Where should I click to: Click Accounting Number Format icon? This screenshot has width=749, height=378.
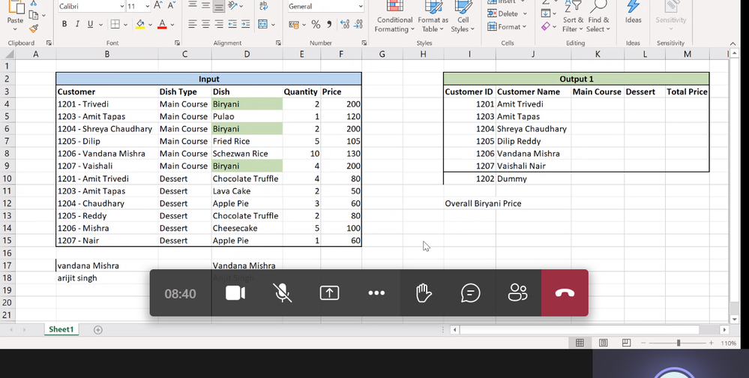click(x=294, y=24)
